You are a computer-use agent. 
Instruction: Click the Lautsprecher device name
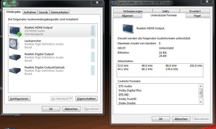[33, 41]
